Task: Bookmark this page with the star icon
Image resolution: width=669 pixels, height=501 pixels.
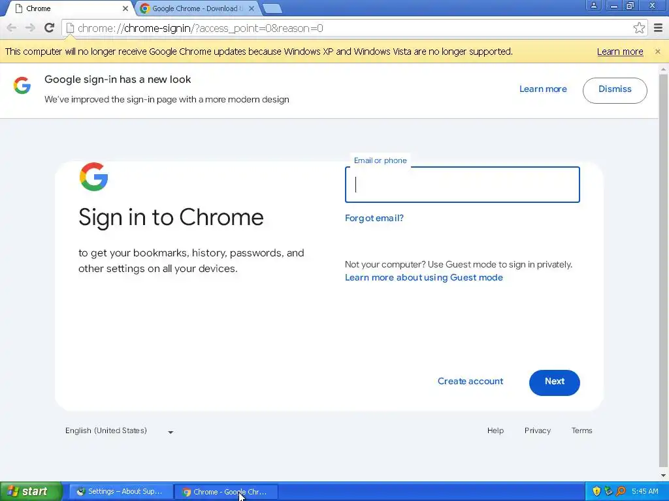Action: click(x=639, y=28)
